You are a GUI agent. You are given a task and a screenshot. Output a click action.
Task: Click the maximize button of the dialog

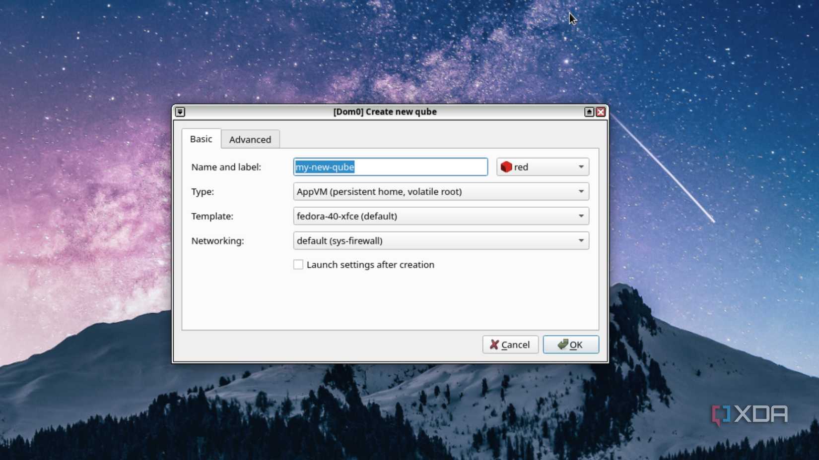click(589, 112)
